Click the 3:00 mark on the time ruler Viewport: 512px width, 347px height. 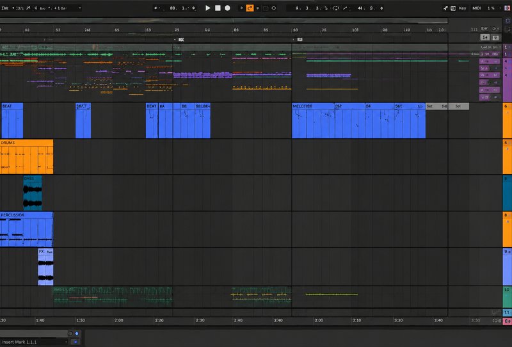[319, 320]
